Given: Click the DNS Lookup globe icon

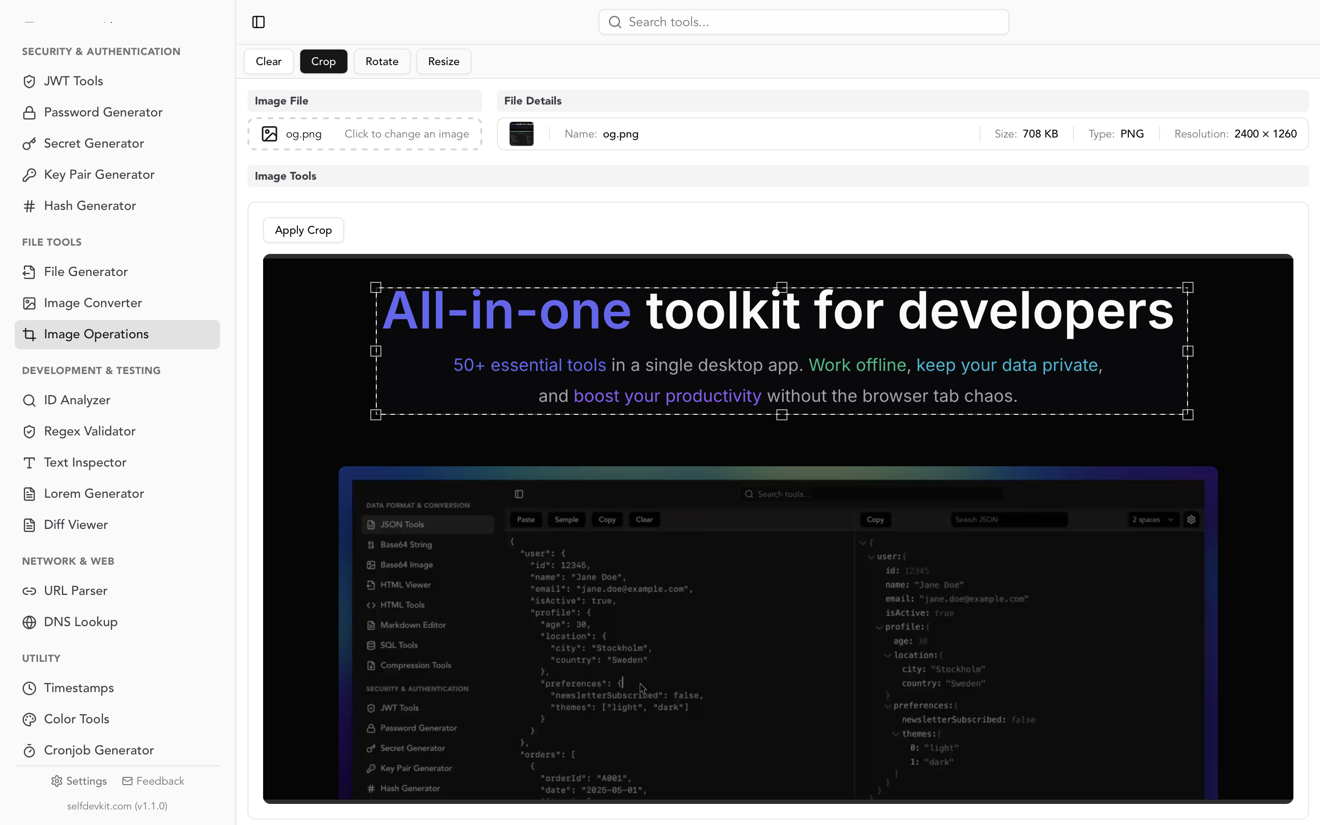Looking at the screenshot, I should click(29, 622).
